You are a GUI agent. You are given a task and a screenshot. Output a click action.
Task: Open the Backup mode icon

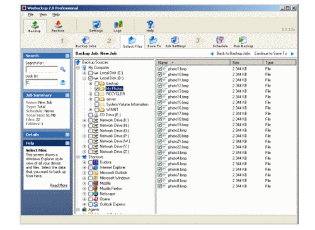[x=35, y=25]
